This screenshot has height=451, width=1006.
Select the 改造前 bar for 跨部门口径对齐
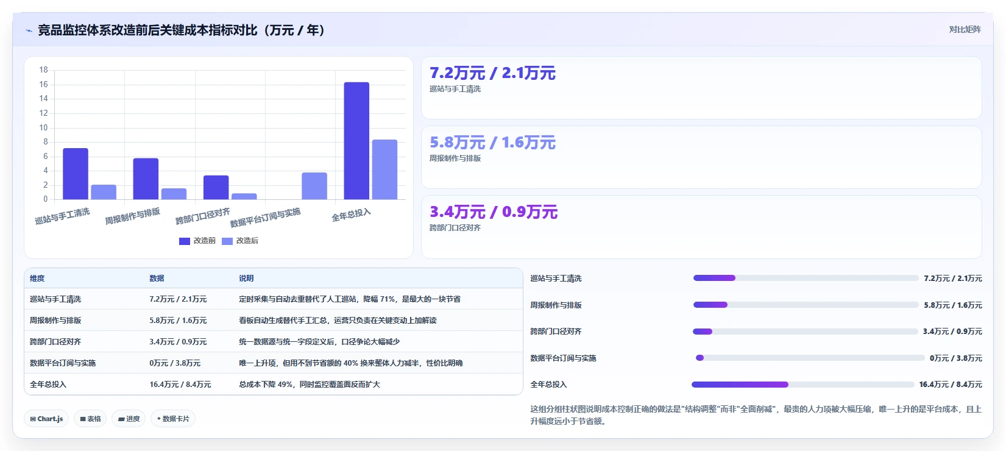pos(216,187)
